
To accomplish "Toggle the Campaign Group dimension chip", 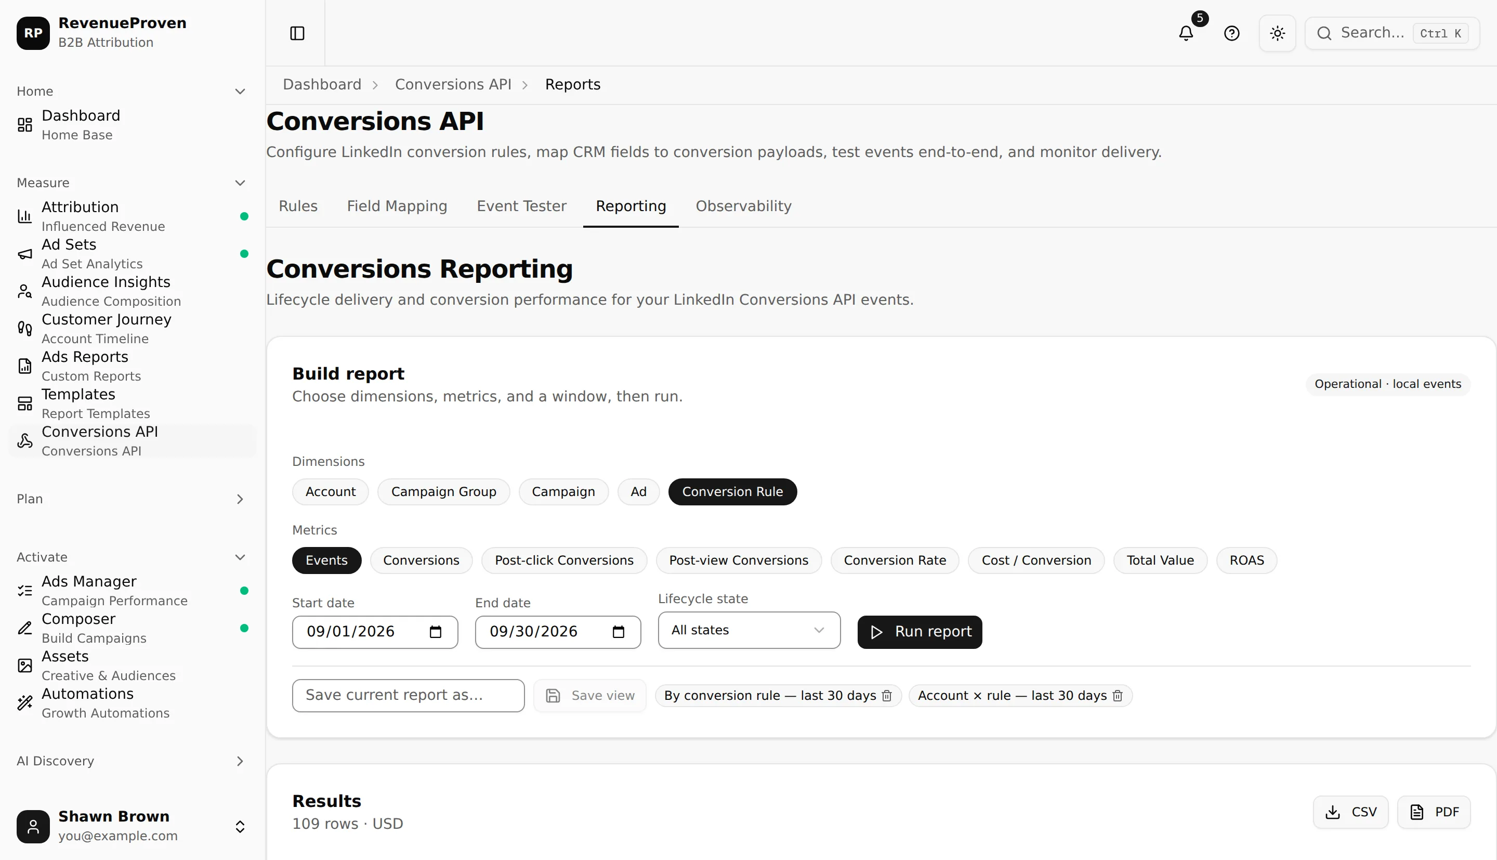I will click(443, 492).
